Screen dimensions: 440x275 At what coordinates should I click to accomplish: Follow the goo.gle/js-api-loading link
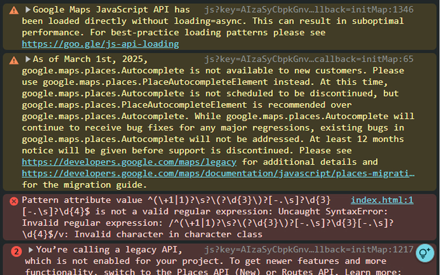click(x=100, y=44)
